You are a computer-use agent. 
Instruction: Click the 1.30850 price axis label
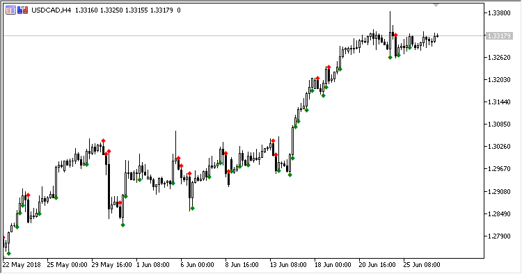click(499, 124)
